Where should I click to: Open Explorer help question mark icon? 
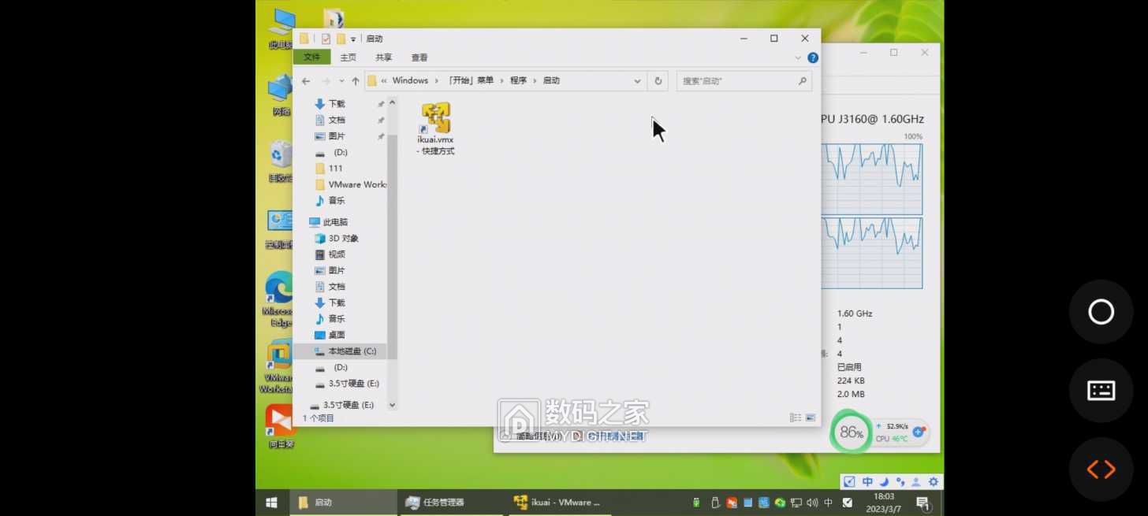coord(813,58)
